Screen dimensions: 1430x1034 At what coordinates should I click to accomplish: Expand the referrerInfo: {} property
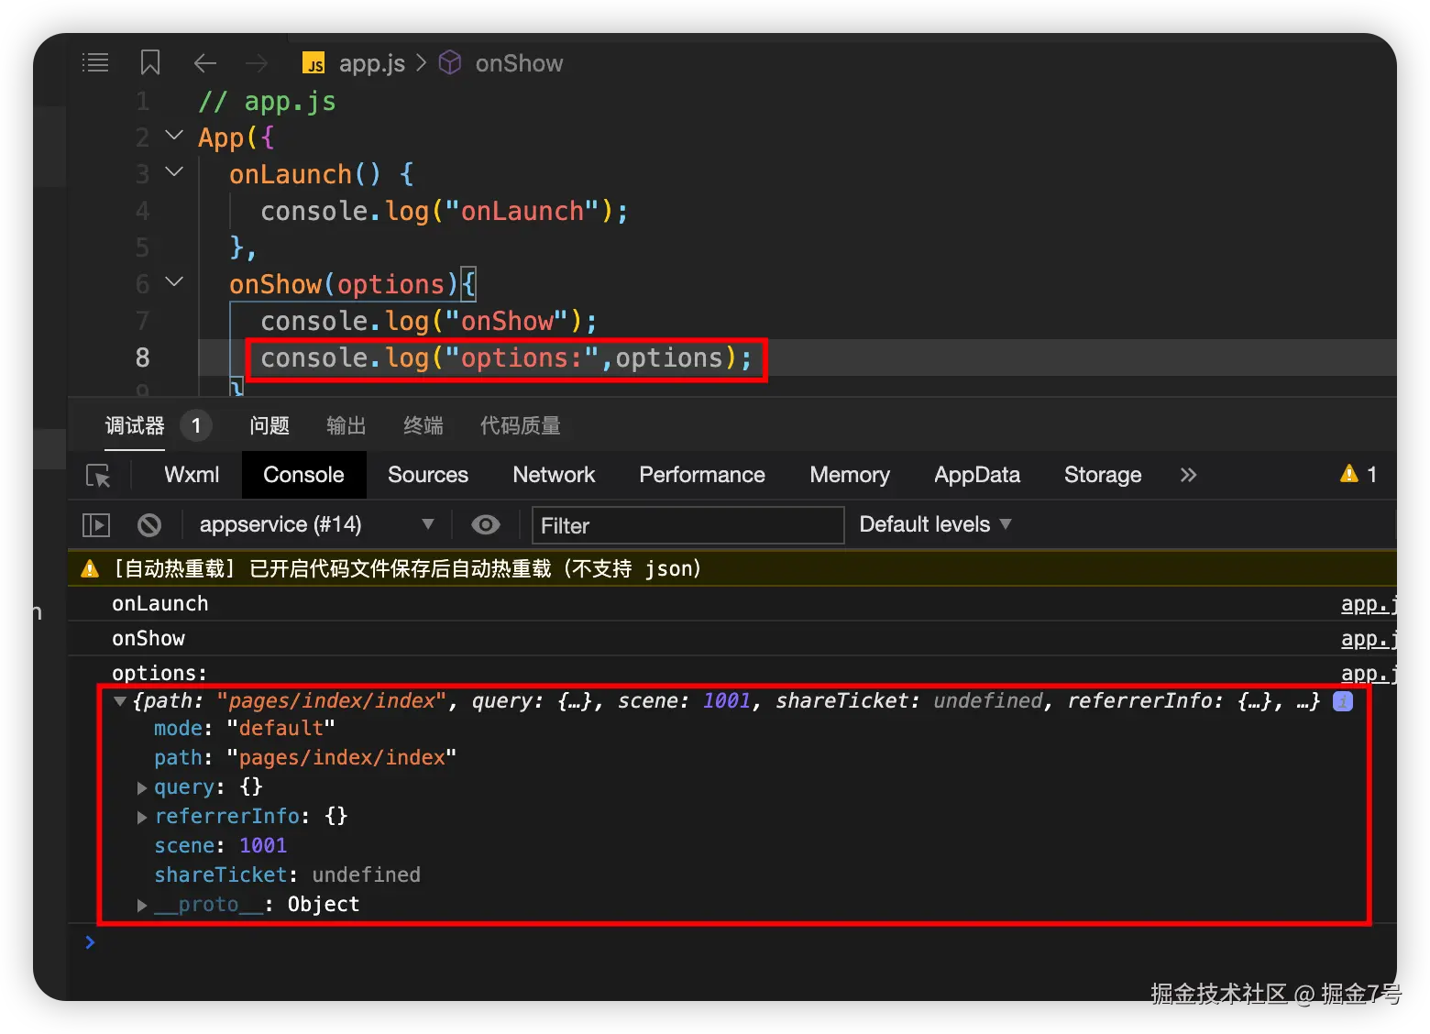[141, 817]
